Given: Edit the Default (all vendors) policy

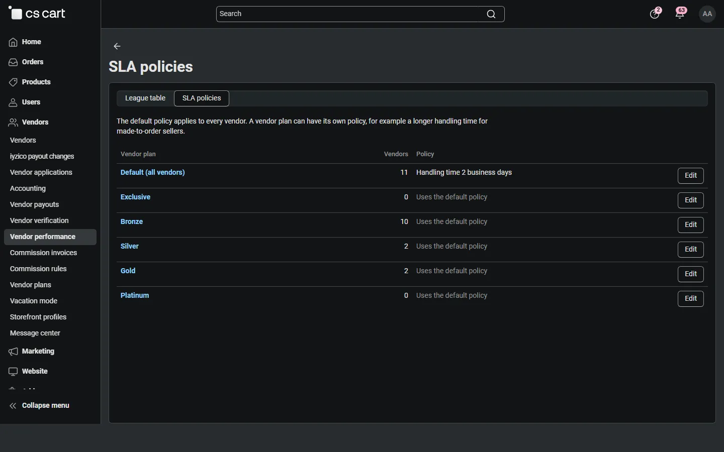Looking at the screenshot, I should (x=691, y=176).
